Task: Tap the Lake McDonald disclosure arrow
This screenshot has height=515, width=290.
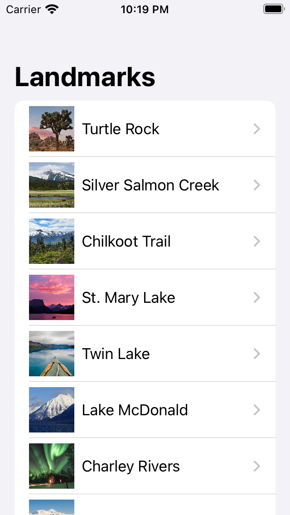Action: pos(257,410)
